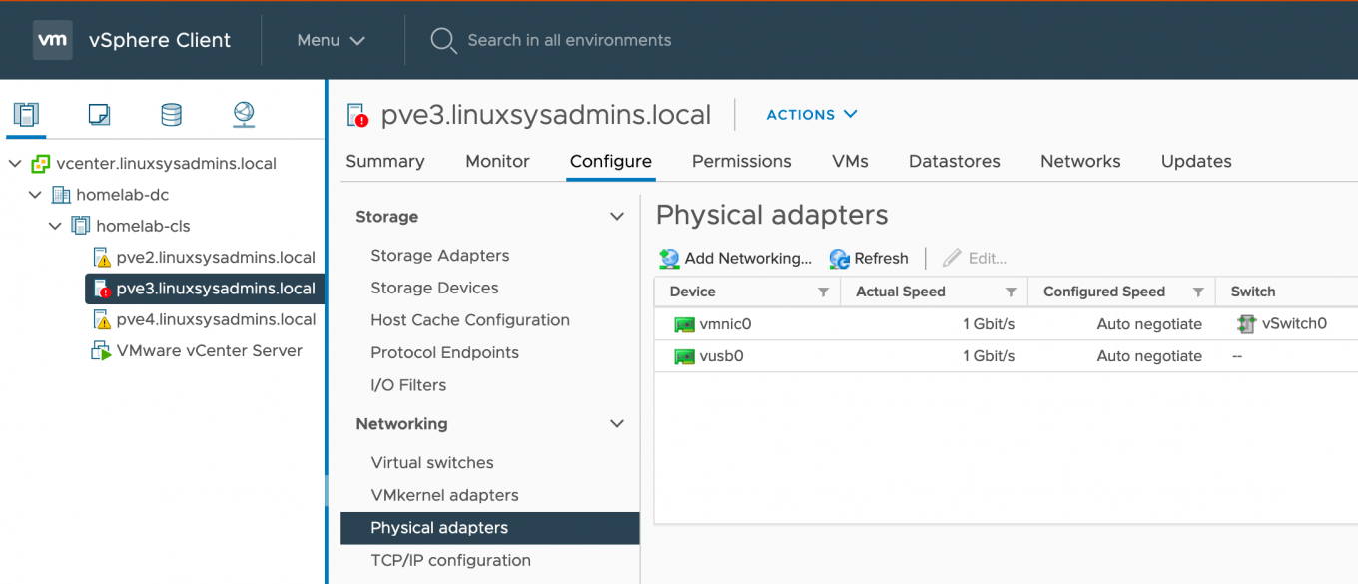Click the Storage inventory icon
Viewport: 1358px width, 584px height.
pos(171,114)
